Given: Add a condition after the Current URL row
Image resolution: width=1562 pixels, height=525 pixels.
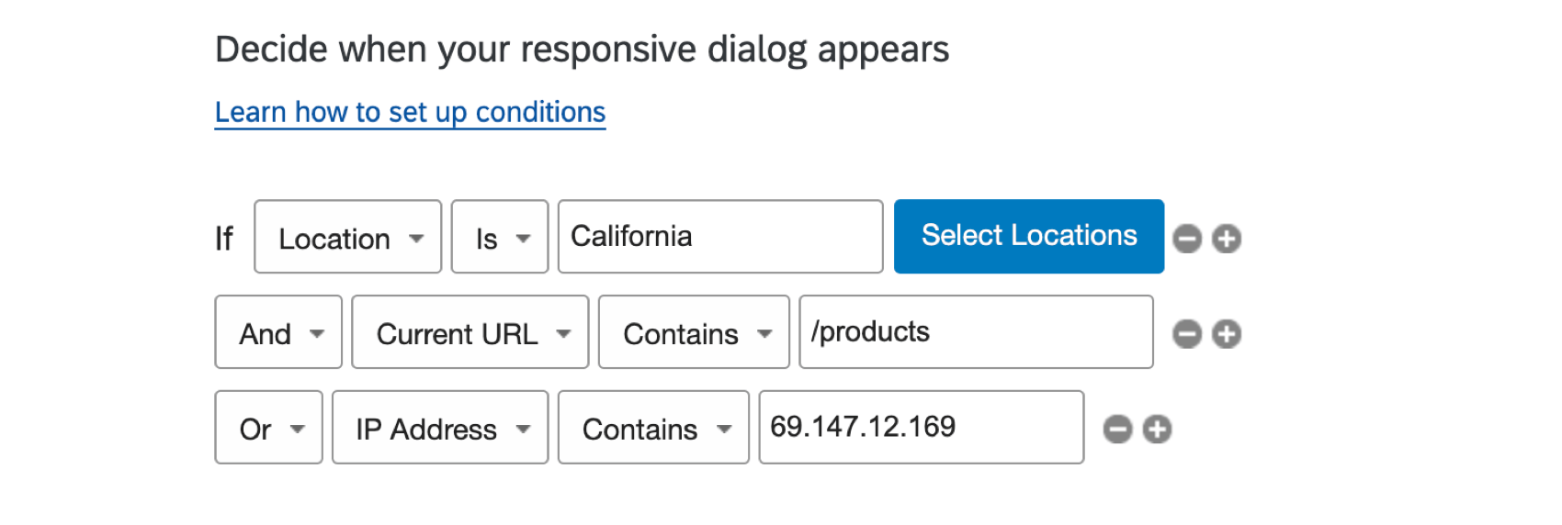Looking at the screenshot, I should (x=1227, y=334).
